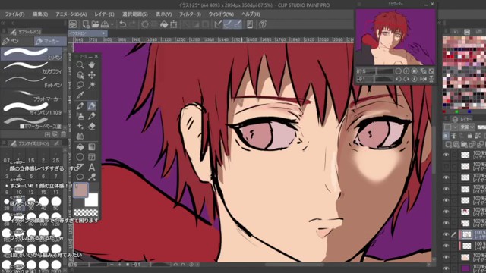Open the アニメーション(A) menu
The height and width of the screenshot is (273, 486).
point(71,14)
